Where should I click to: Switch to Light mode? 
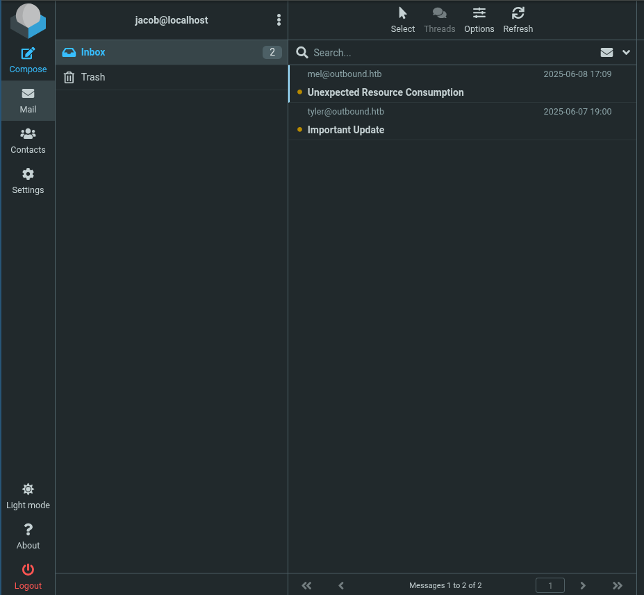[28, 490]
